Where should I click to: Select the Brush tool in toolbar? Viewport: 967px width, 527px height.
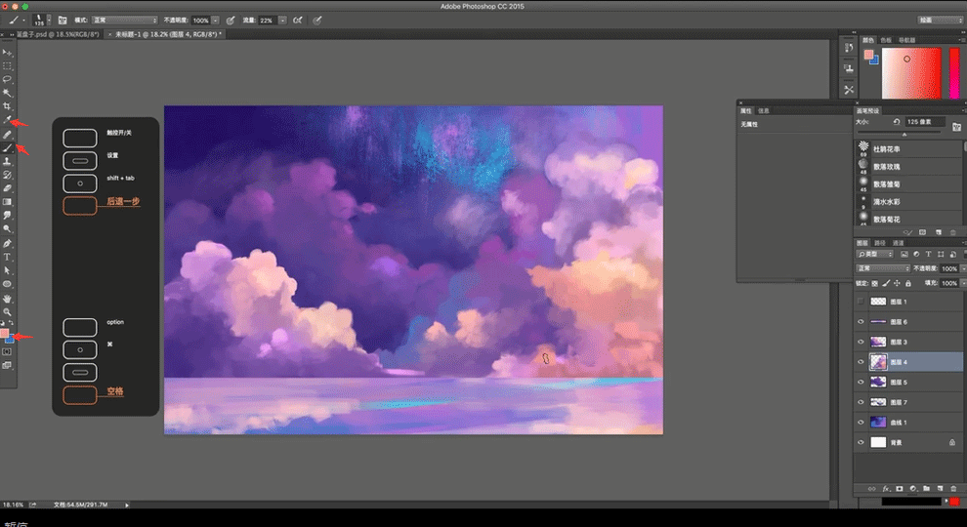(8, 147)
